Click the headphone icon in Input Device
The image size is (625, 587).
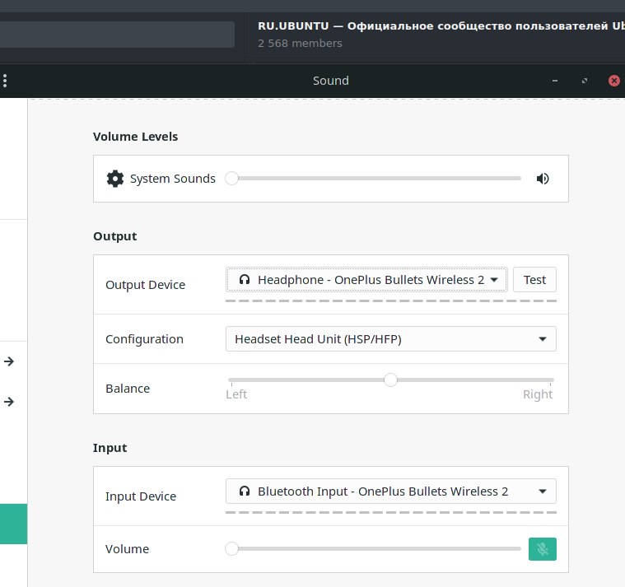pyautogui.click(x=245, y=491)
